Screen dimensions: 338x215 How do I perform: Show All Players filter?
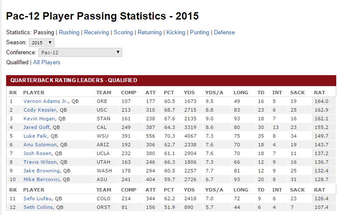coord(47,63)
